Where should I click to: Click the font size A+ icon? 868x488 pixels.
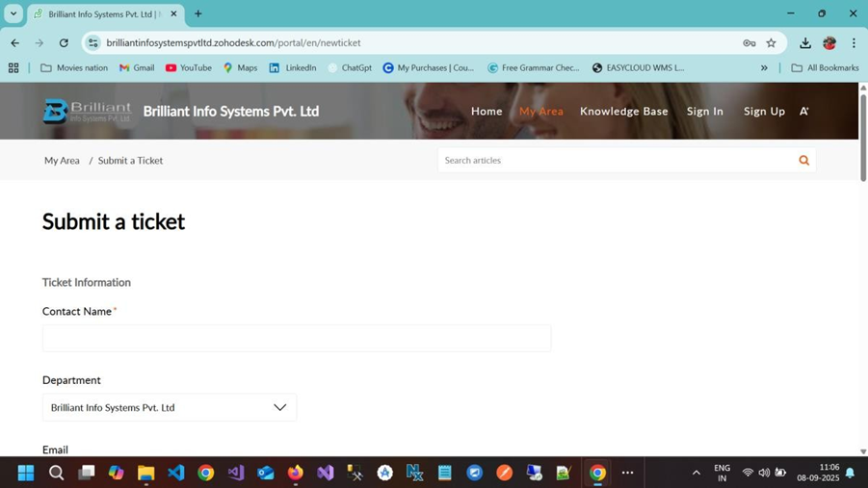804,112
